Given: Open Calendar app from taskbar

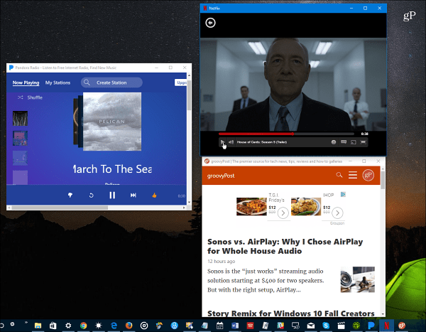Looking at the screenshot, I should coord(220,325).
